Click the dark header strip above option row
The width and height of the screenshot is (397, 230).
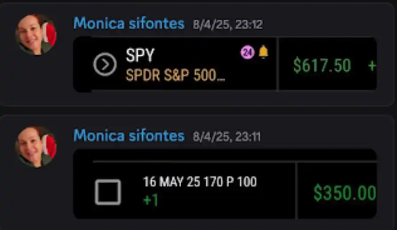(225, 155)
